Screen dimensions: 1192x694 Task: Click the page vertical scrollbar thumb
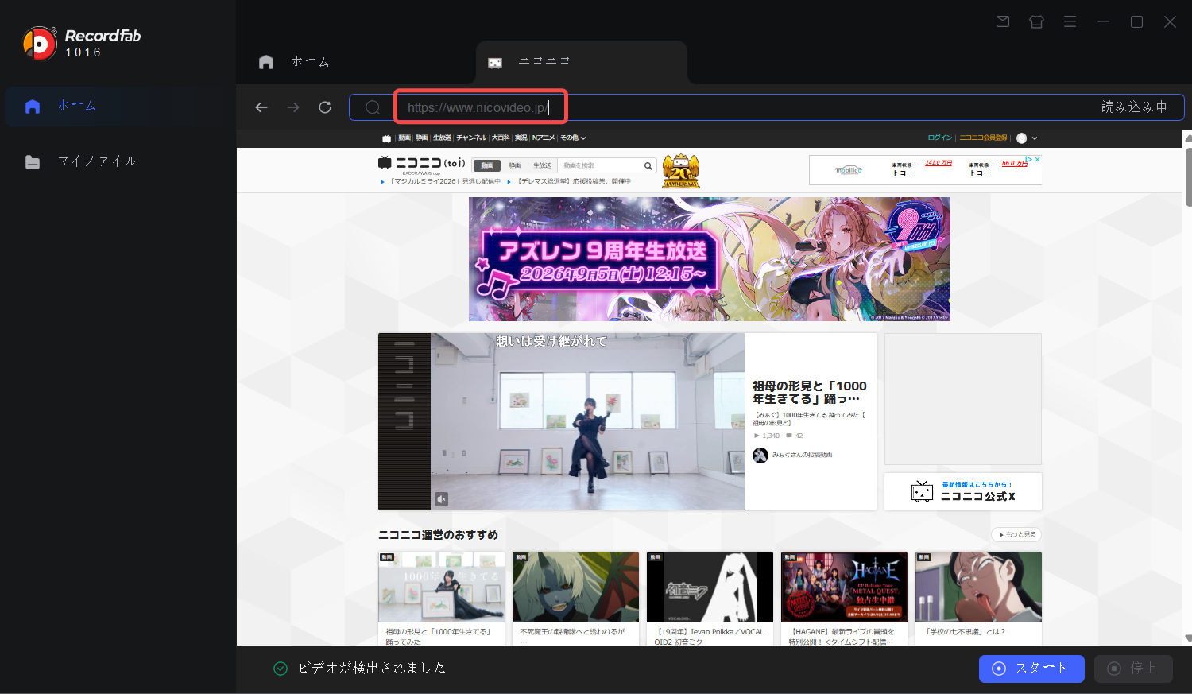coord(1188,176)
